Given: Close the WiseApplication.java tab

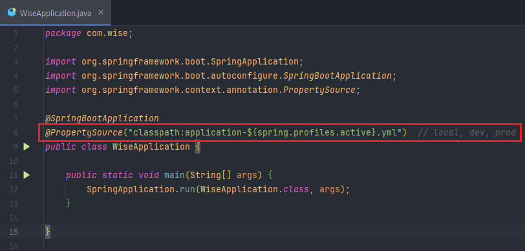Looking at the screenshot, I should click(101, 13).
